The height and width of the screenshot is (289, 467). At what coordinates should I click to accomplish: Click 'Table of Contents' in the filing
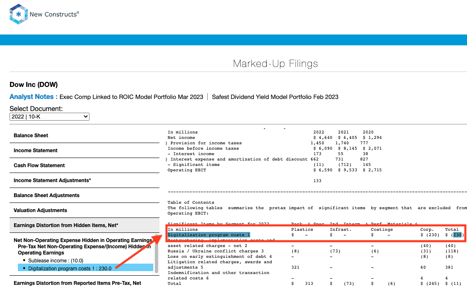191,203
